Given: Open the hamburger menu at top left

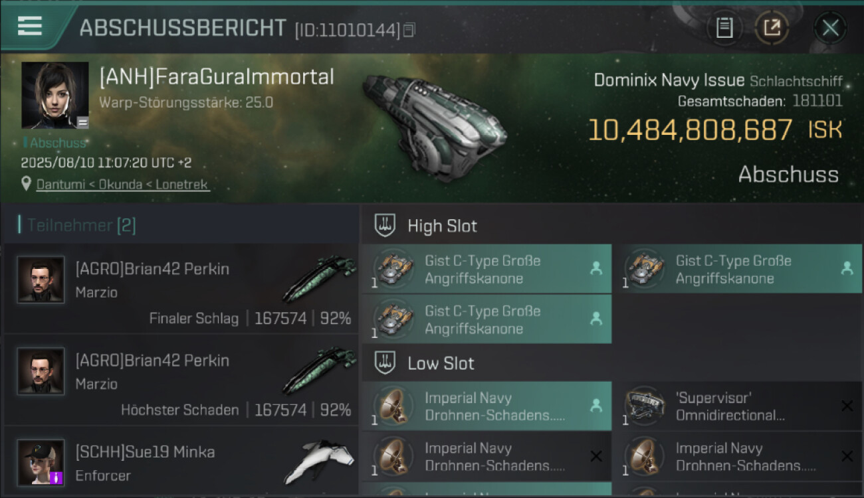Looking at the screenshot, I should [30, 26].
